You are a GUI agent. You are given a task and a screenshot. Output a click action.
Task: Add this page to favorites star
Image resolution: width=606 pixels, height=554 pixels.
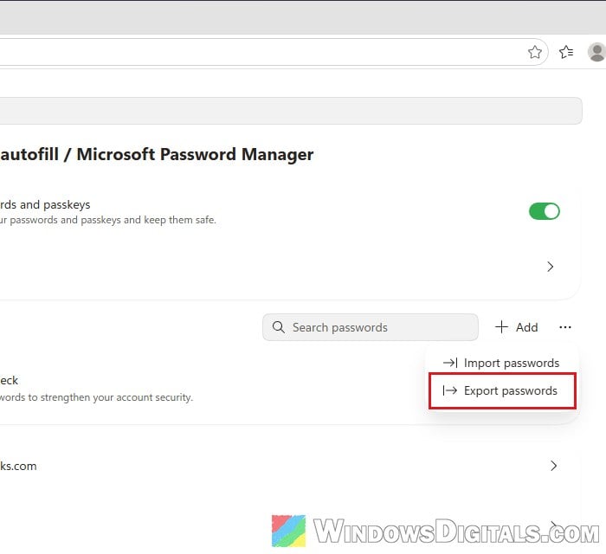coord(534,52)
